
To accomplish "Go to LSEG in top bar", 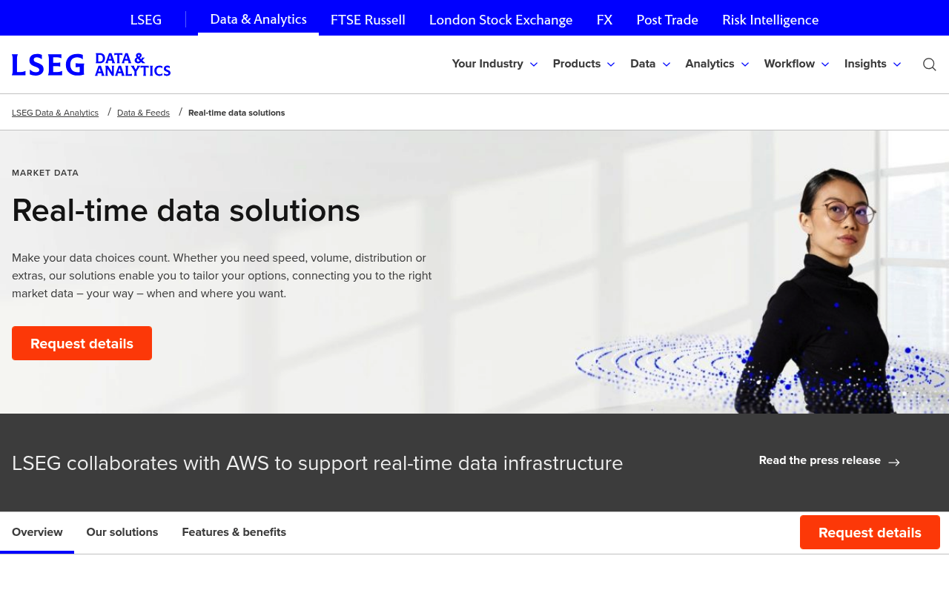I will point(146,20).
